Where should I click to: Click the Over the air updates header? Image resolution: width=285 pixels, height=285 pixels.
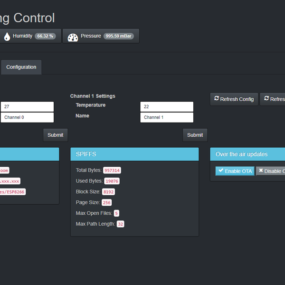pyautogui.click(x=247, y=154)
